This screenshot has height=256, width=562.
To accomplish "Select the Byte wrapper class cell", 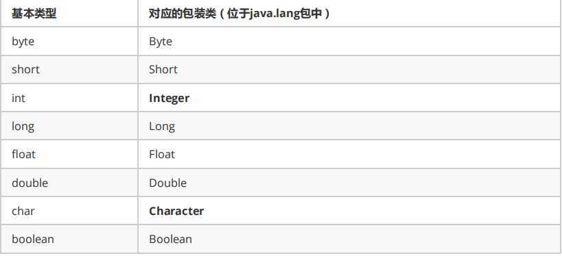I will pos(349,41).
